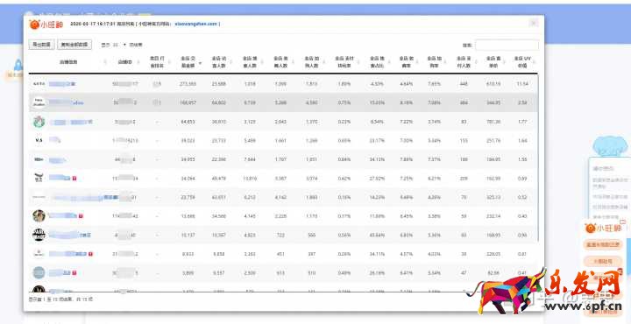Click the 复制全部数据 copy all button

tap(74, 45)
